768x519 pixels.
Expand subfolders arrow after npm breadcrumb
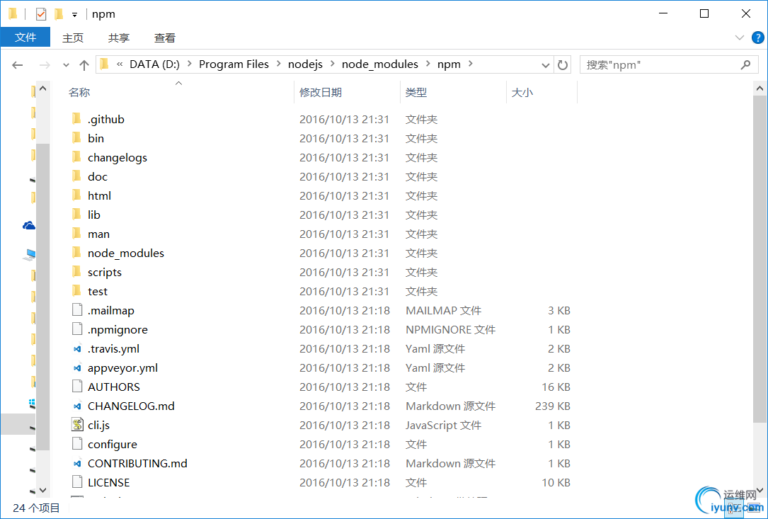[x=471, y=64]
